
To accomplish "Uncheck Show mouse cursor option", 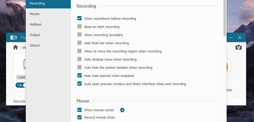I will pyautogui.click(x=79, y=110).
